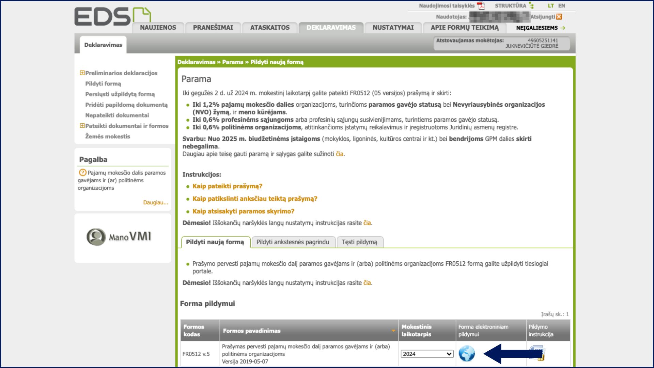Switch to Pildyti ankstesnės pagrindu tab

coord(293,242)
